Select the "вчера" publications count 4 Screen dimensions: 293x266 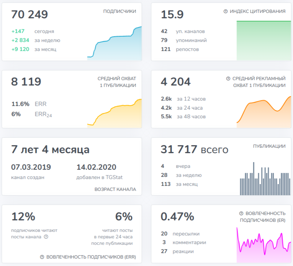(163, 166)
